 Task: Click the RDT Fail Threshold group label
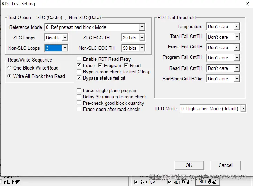177,17
